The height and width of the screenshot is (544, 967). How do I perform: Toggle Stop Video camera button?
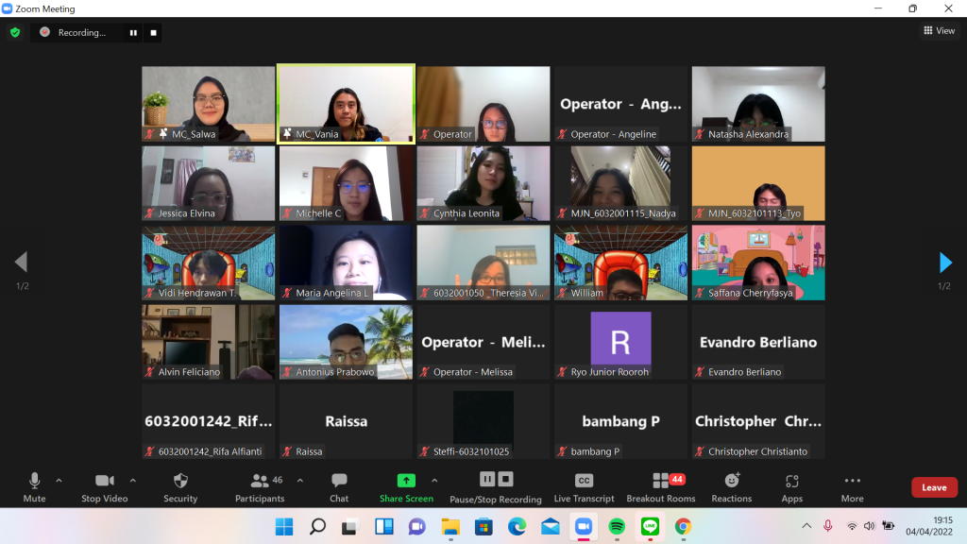tap(104, 481)
